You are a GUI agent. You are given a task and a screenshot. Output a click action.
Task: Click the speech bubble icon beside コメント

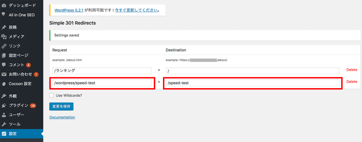pyautogui.click(x=4, y=65)
